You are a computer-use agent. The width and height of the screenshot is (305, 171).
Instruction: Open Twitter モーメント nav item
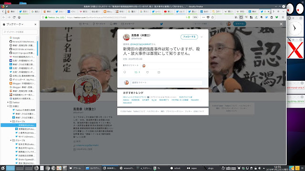click(x=99, y=24)
